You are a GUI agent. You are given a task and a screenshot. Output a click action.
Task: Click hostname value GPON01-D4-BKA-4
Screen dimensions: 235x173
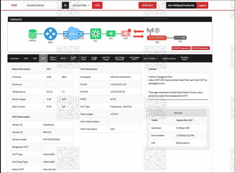(x=120, y=77)
